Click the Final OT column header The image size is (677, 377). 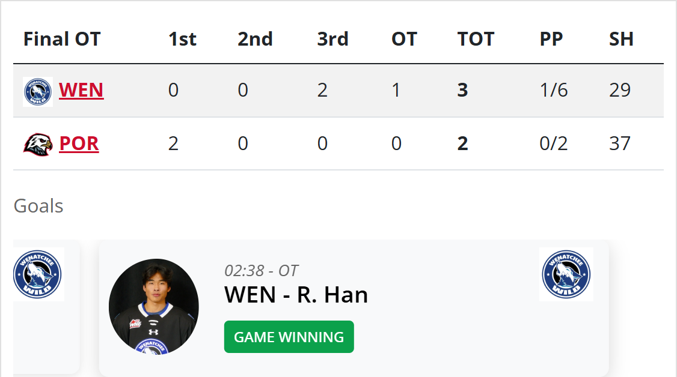62,39
